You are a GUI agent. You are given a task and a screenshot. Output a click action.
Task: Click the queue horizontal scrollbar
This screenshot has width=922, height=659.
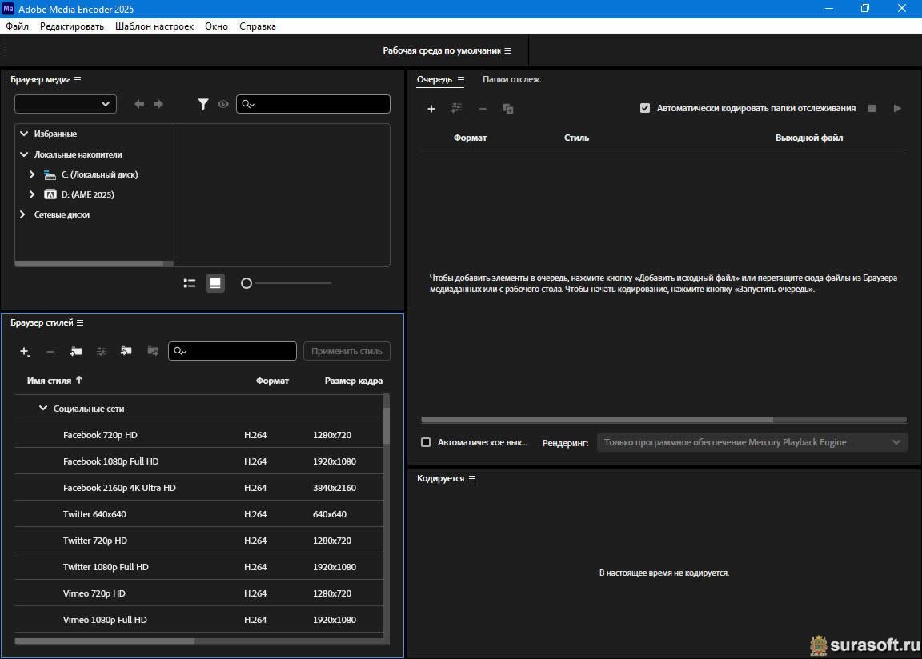click(597, 419)
